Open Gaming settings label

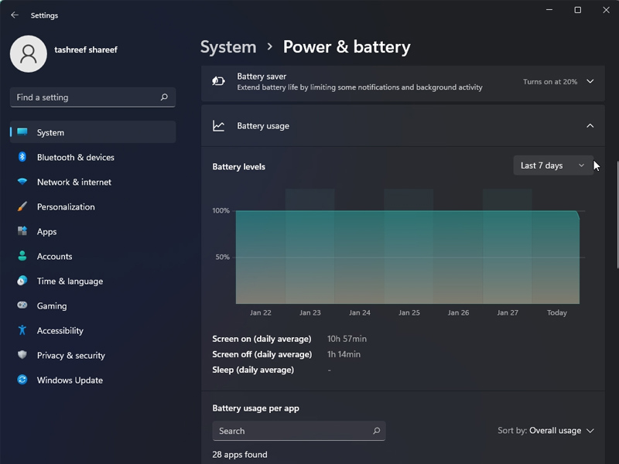(52, 305)
